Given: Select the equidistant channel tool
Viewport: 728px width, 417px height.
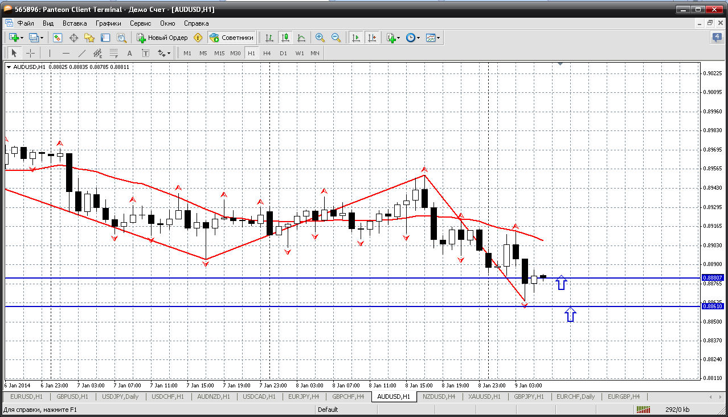Looking at the screenshot, I should (x=98, y=53).
